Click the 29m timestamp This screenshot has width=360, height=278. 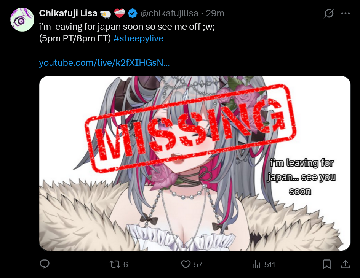click(215, 13)
